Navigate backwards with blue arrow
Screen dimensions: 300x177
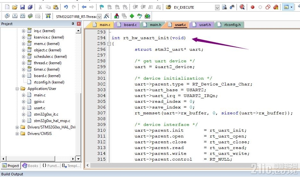click(x=84, y=7)
